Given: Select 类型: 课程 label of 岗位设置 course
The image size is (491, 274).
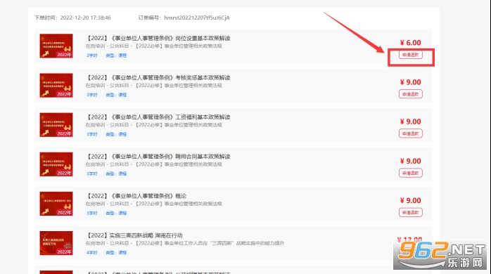Looking at the screenshot, I should click(116, 56).
